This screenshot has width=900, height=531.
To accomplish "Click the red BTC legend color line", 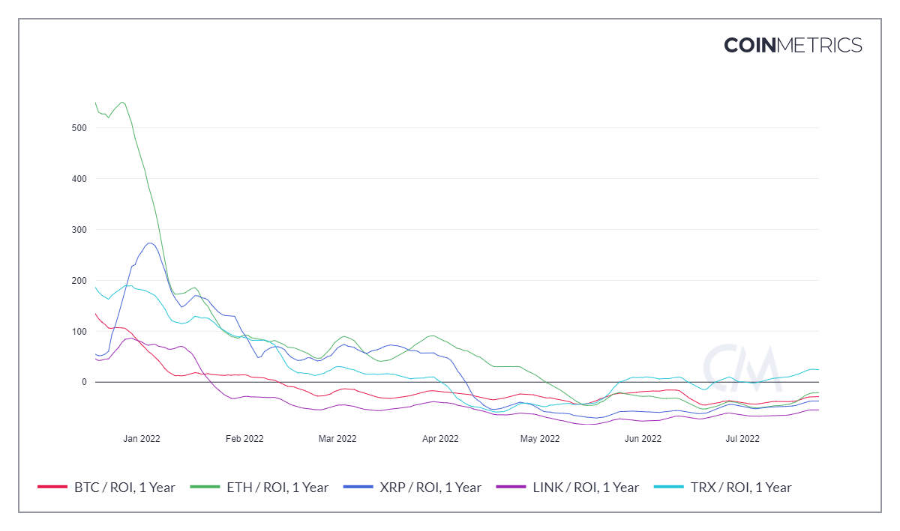I will click(x=52, y=488).
